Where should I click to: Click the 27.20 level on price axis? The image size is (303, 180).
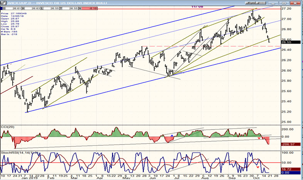click(x=286, y=8)
